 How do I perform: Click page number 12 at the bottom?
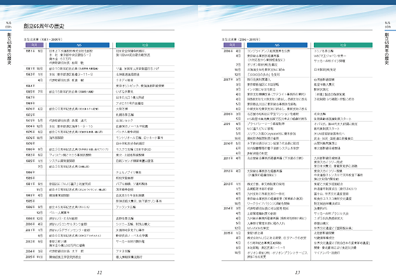pos(99,273)
